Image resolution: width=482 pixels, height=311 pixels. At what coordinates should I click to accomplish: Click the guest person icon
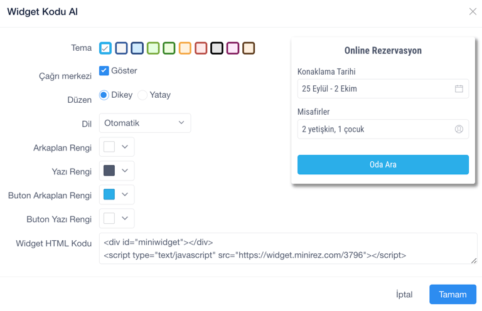point(459,129)
